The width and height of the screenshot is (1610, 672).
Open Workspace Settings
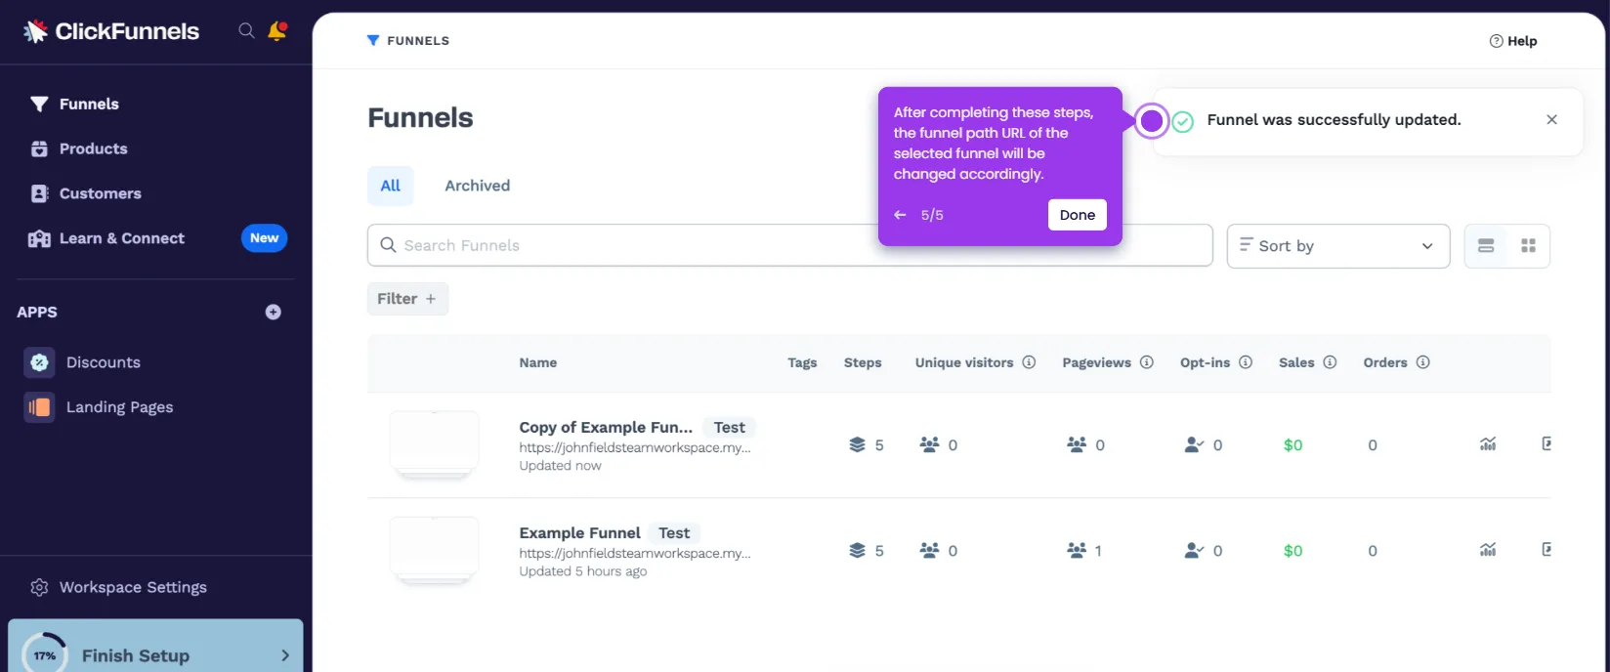pyautogui.click(x=133, y=587)
